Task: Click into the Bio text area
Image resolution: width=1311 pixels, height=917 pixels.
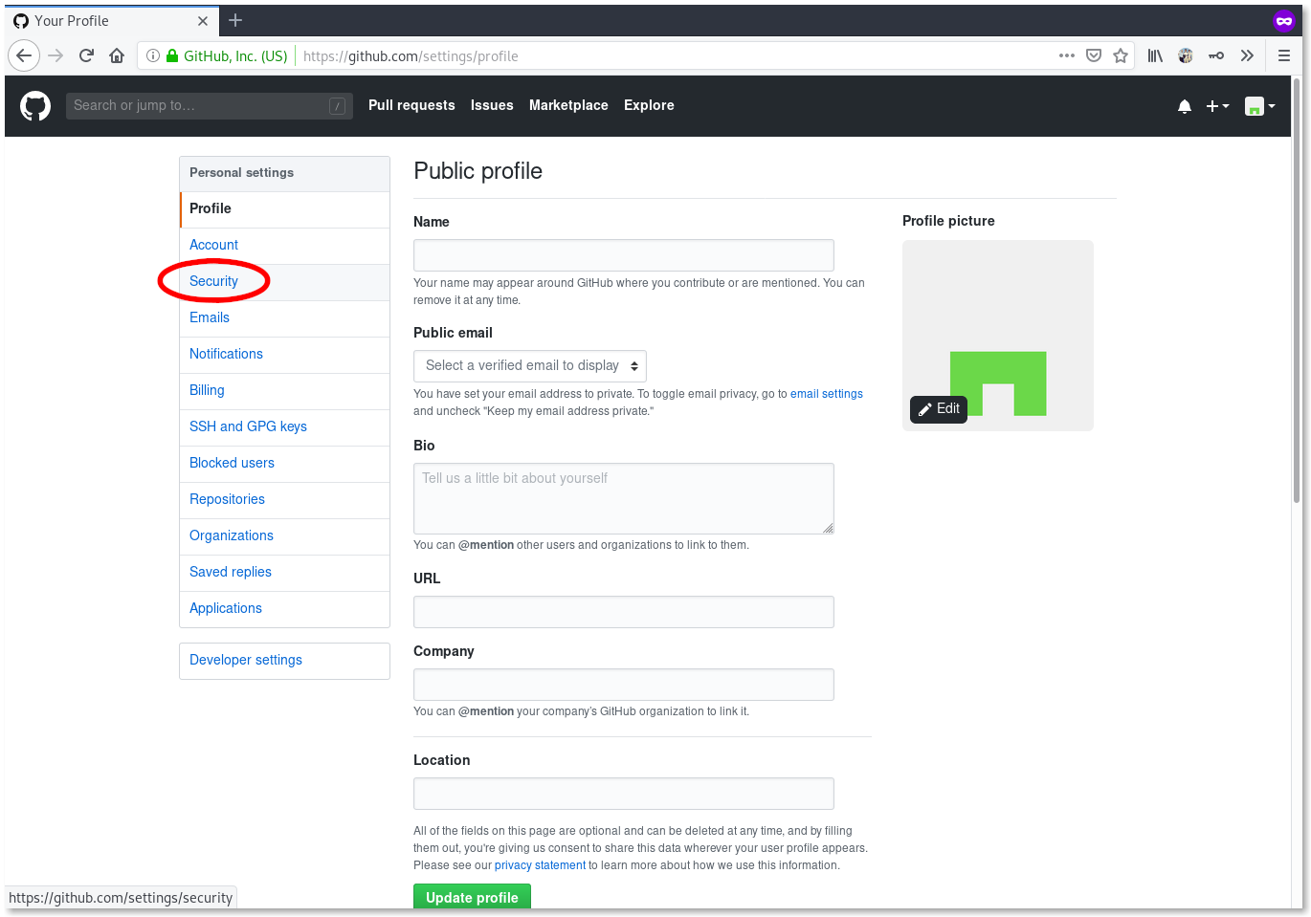Action: 624,498
